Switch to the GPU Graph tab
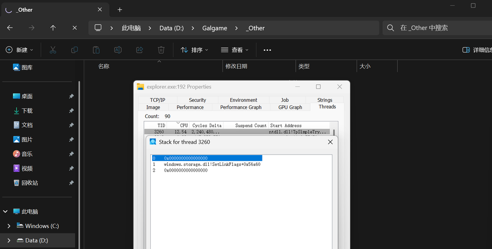Viewport: 492px width, 249px height. 290,107
